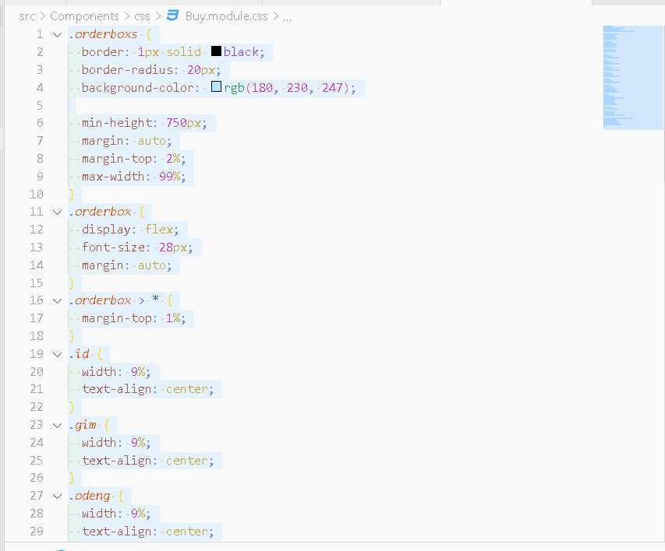The height and width of the screenshot is (551, 665).
Task: Fold the .orderbox > * rule on line 16
Action: point(57,300)
